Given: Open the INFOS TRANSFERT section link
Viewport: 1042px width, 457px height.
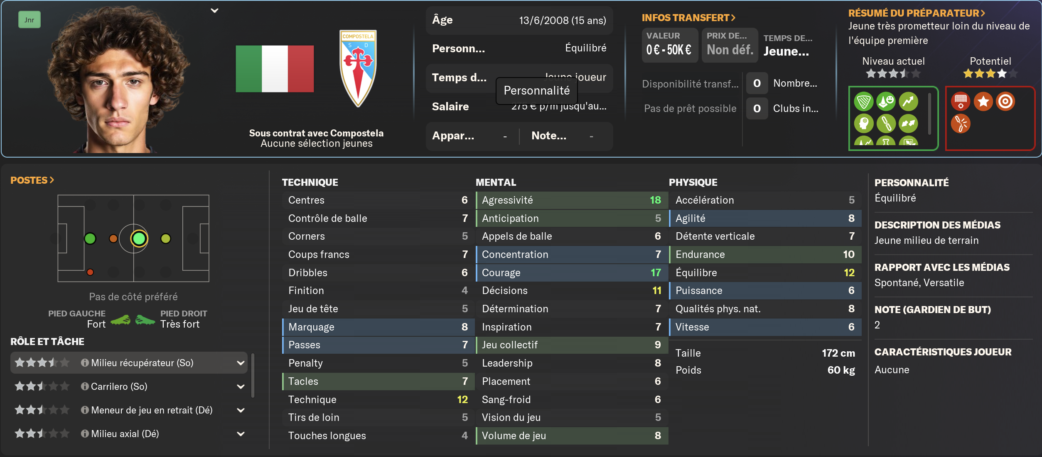Looking at the screenshot, I should click(x=688, y=18).
